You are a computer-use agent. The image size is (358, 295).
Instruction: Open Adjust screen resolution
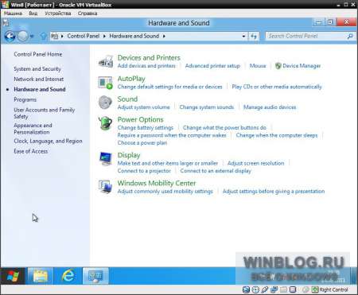click(255, 163)
